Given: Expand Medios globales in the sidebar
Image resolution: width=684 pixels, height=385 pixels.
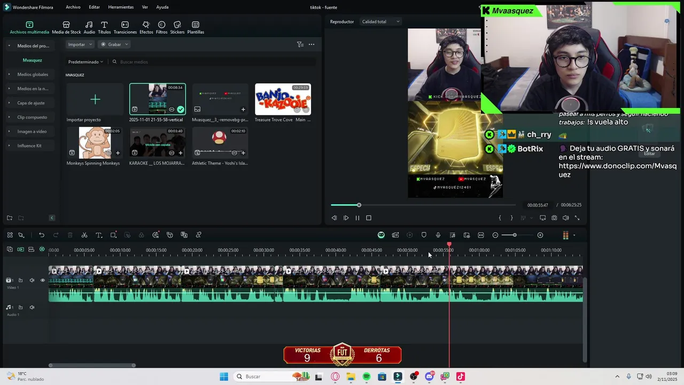Looking at the screenshot, I should point(9,74).
